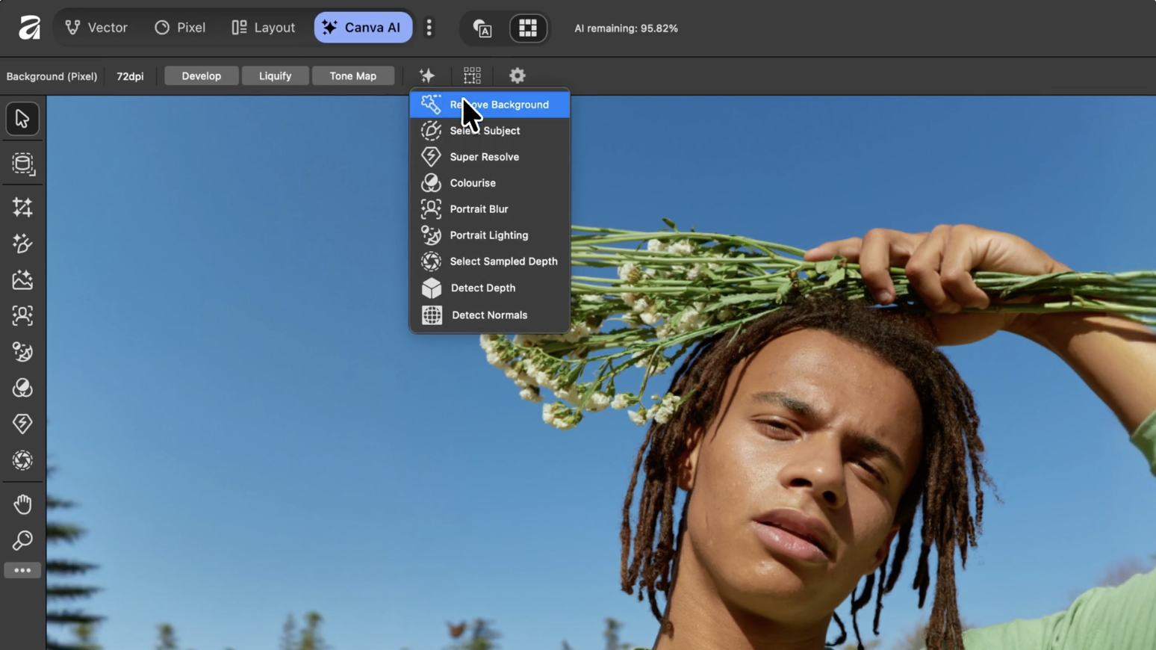Expand the three-dot studio options menu
The height and width of the screenshot is (650, 1156).
pyautogui.click(x=429, y=28)
